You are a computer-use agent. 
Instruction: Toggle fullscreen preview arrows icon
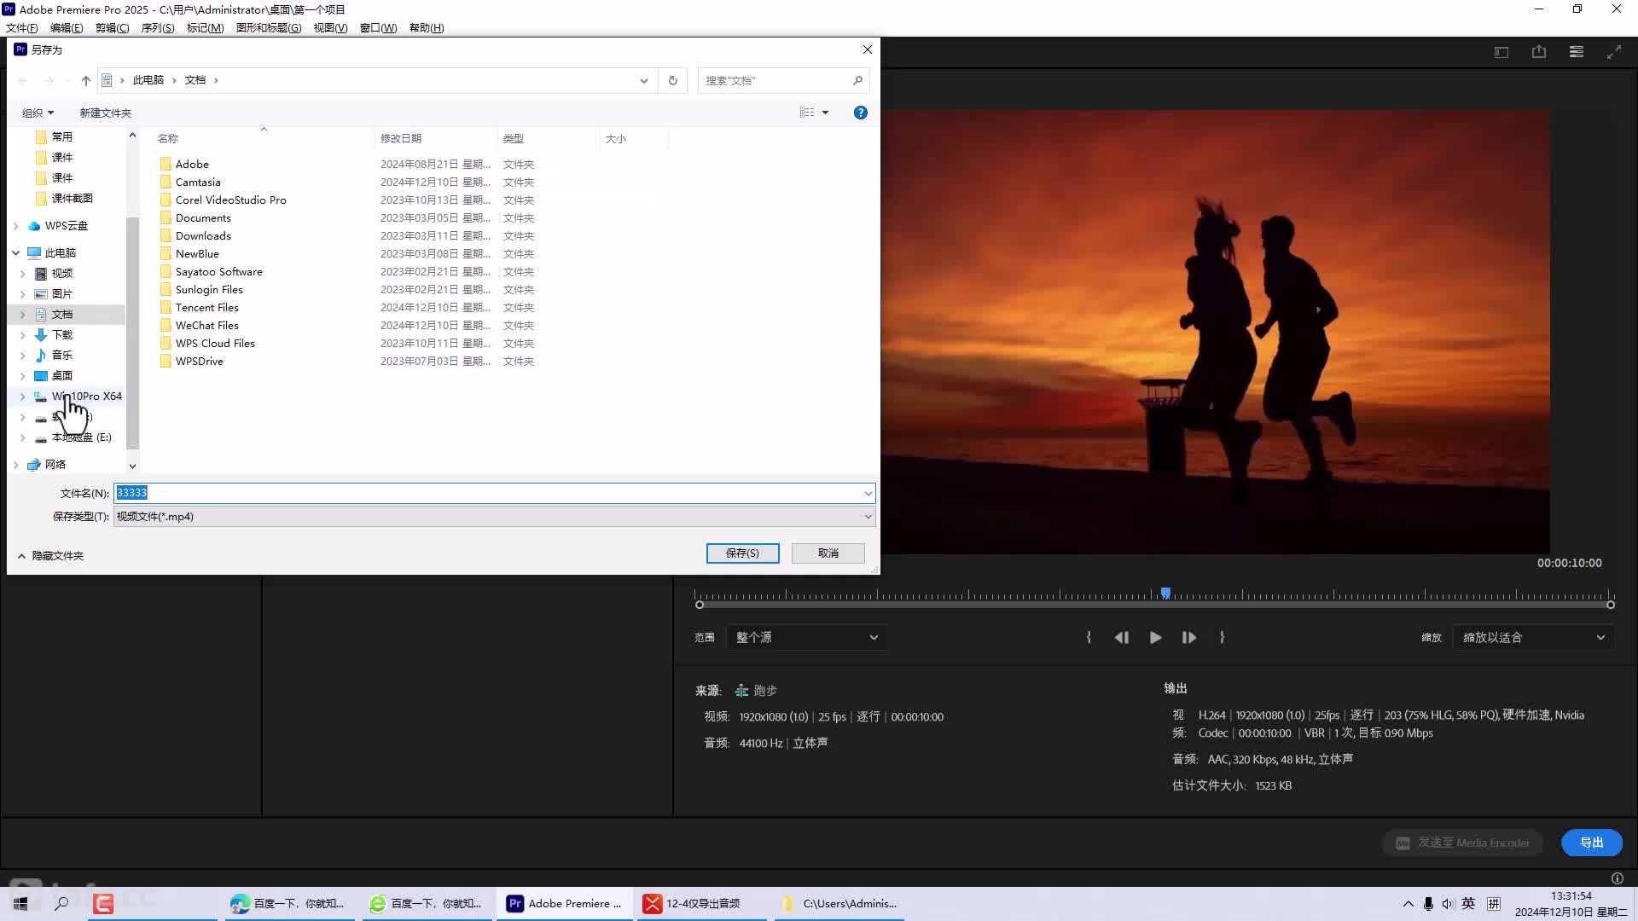[1613, 52]
